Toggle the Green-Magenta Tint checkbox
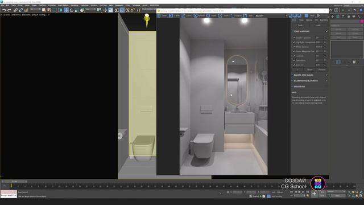The width and height of the screenshot is (364, 205). 294,51
